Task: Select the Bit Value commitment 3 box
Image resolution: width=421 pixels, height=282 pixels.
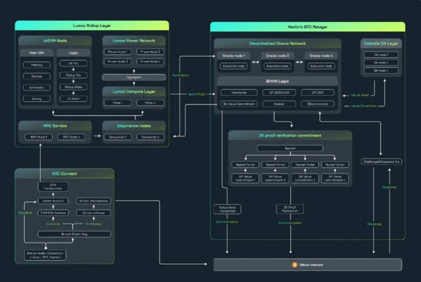Action: pos(305,178)
